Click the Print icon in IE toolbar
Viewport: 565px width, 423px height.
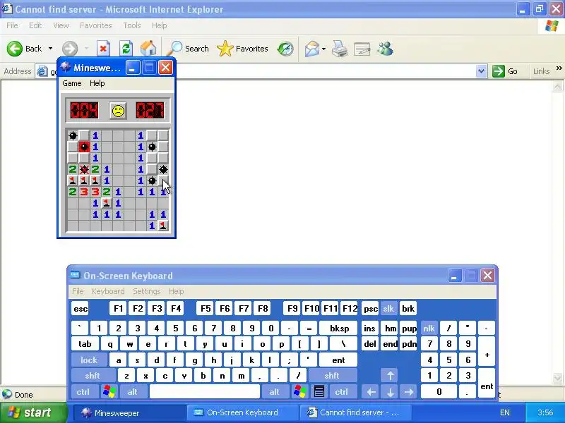(x=340, y=49)
